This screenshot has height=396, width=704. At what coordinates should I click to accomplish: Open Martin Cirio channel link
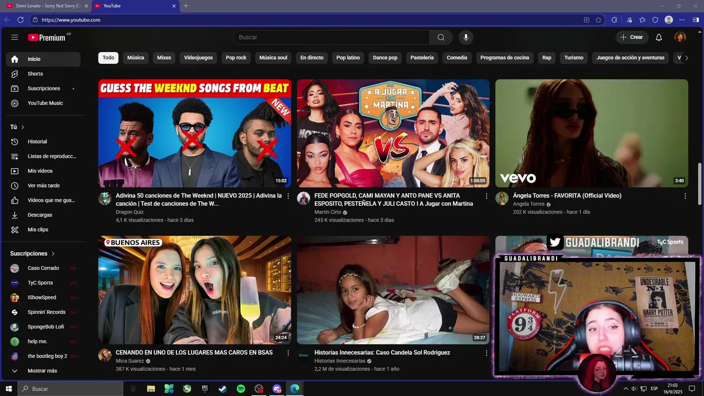pyautogui.click(x=328, y=212)
